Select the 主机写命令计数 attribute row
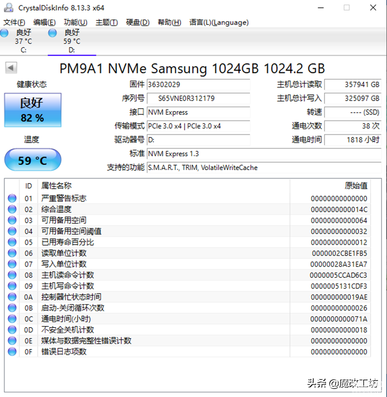The width and height of the screenshot is (387, 397). [x=187, y=286]
